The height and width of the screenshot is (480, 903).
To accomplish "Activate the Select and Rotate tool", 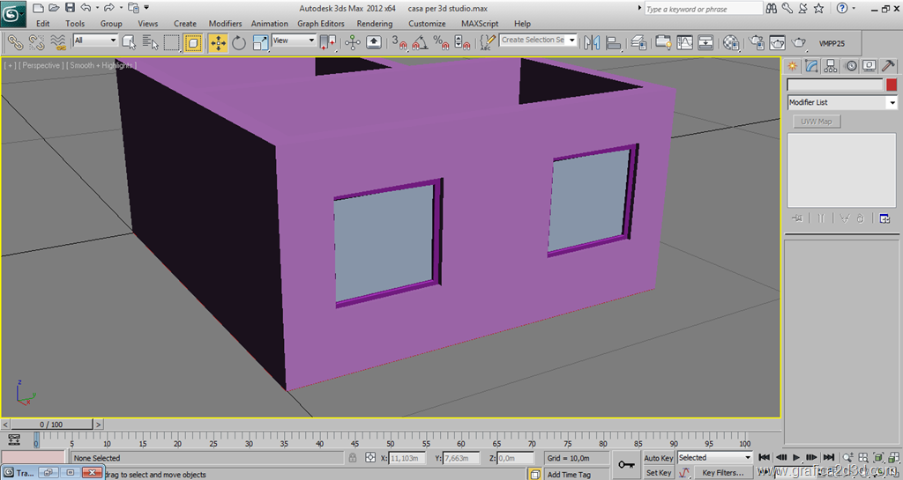I will click(x=239, y=42).
